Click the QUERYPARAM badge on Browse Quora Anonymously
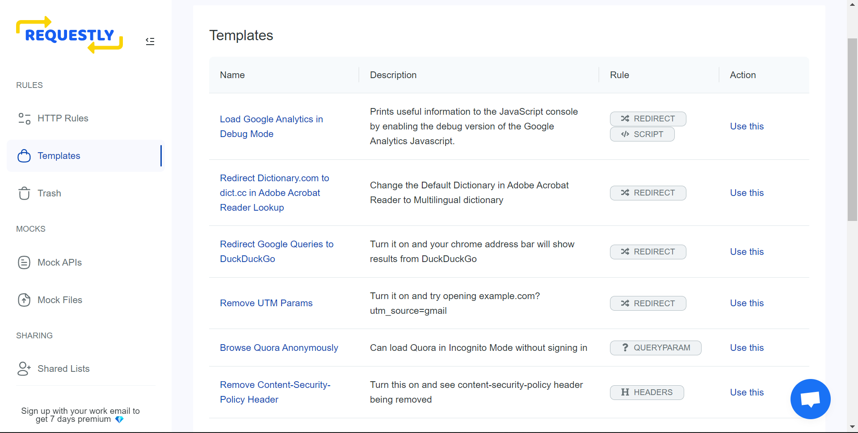This screenshot has height=433, width=858. [655, 348]
